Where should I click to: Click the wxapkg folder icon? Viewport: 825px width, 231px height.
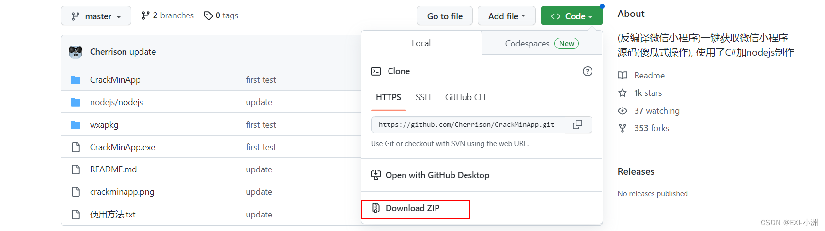(x=76, y=125)
